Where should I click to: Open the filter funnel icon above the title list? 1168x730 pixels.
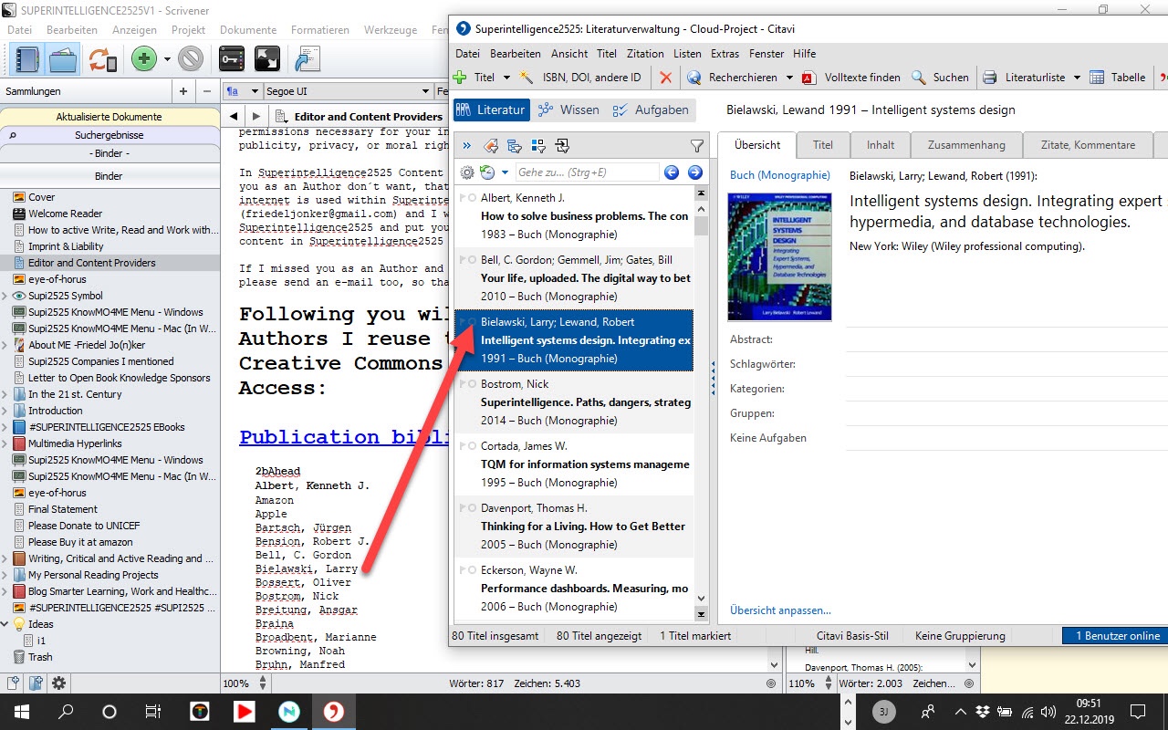click(x=697, y=146)
